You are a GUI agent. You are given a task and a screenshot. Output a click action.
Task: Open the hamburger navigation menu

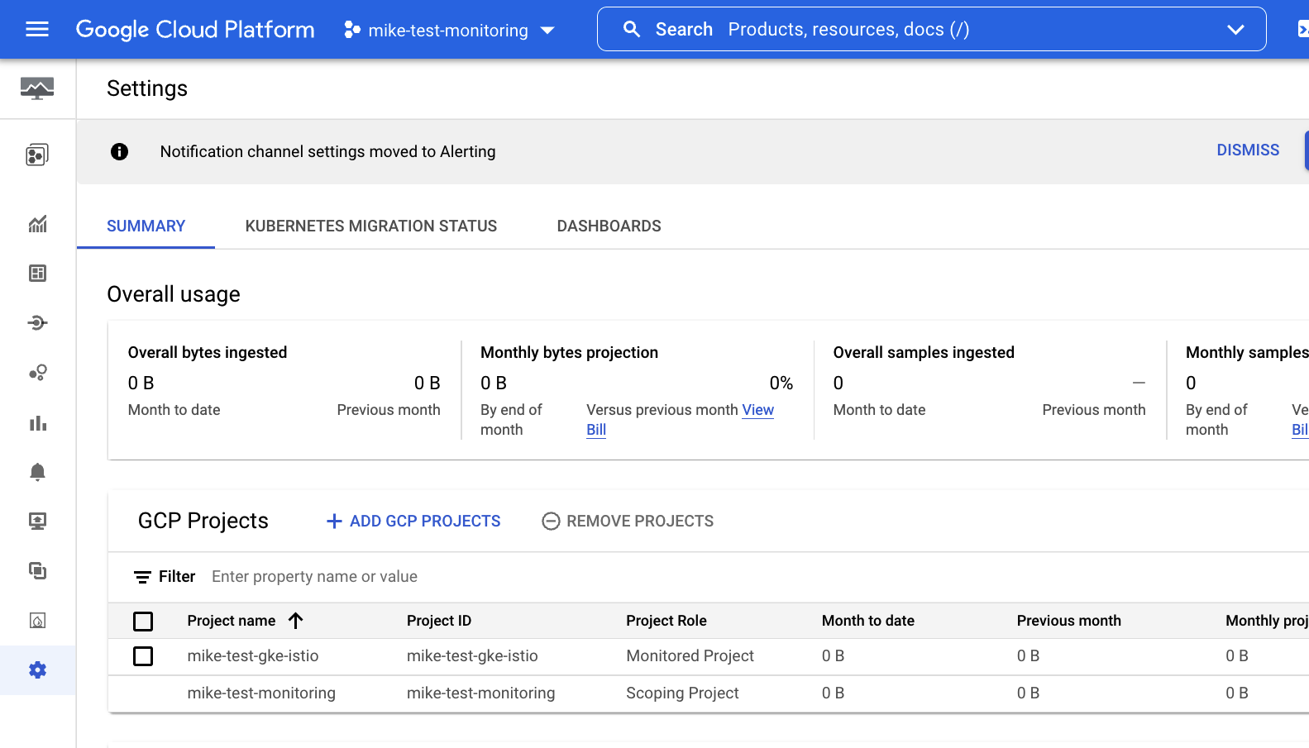pos(37,30)
